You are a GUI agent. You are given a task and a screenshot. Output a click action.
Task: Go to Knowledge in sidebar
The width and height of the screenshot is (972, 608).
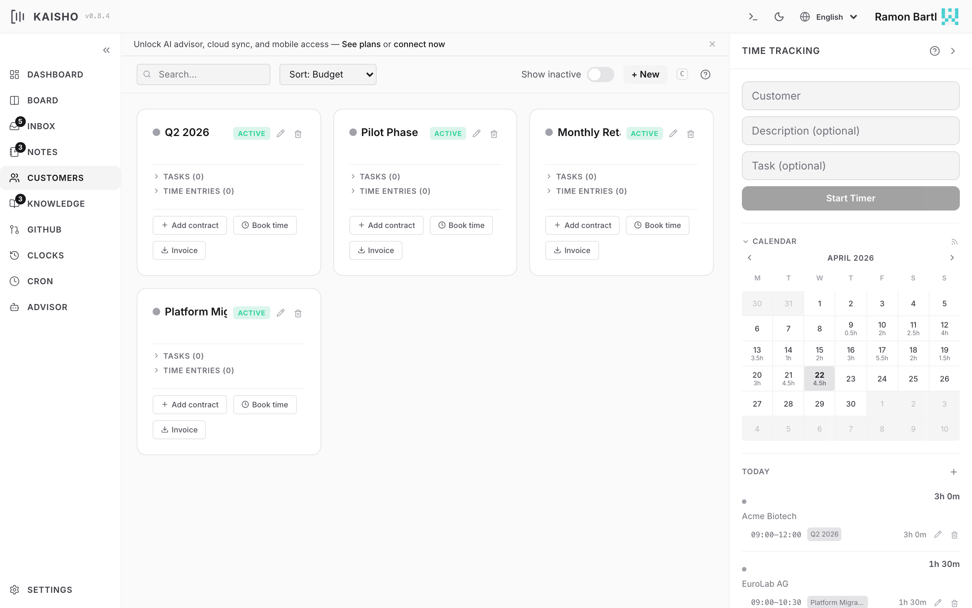56,204
